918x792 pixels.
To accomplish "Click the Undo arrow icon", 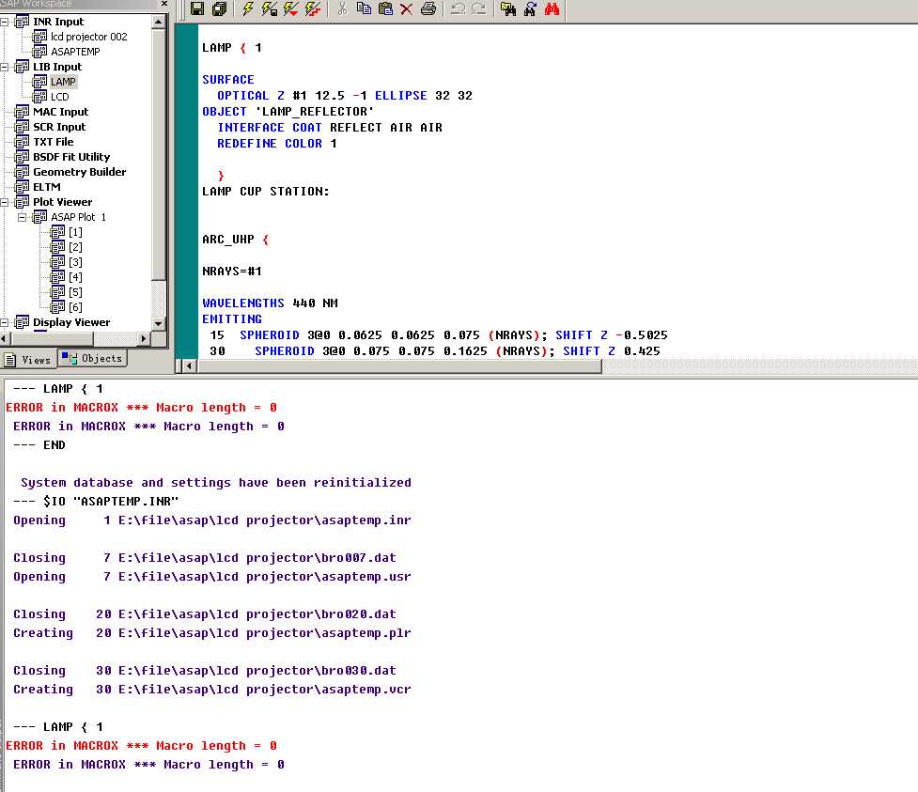I will coord(459,8).
